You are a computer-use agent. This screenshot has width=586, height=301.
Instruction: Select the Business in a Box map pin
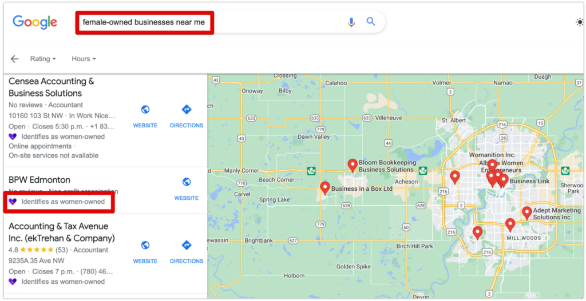tap(325, 187)
